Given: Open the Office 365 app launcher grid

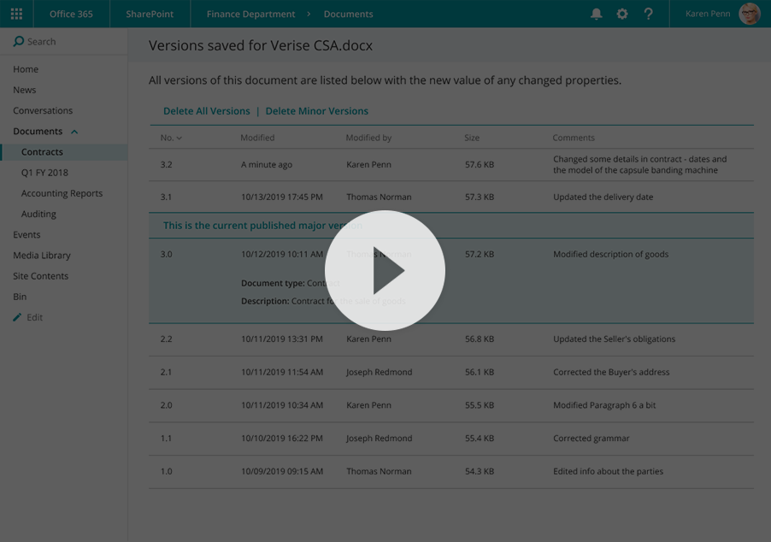Looking at the screenshot, I should coord(16,14).
